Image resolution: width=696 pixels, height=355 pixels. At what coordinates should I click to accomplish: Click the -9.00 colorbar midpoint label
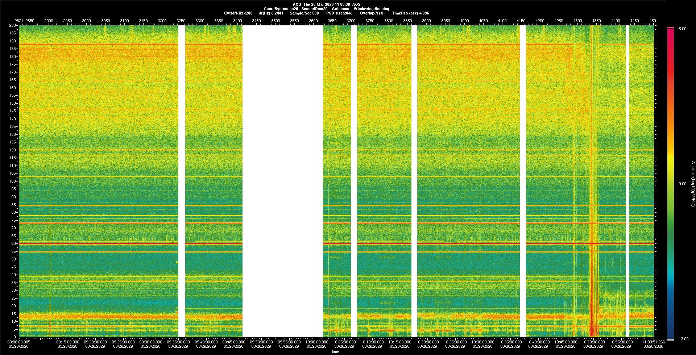(x=682, y=184)
